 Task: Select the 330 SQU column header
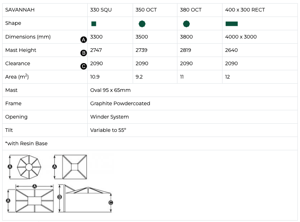tap(101, 10)
